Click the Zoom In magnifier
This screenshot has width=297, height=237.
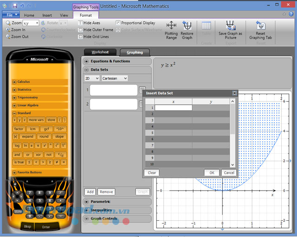pos(8,29)
